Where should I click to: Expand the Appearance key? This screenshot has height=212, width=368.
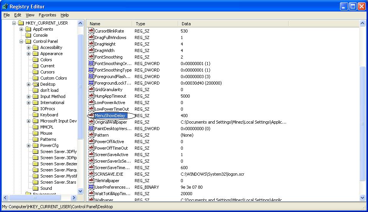[x=28, y=54]
